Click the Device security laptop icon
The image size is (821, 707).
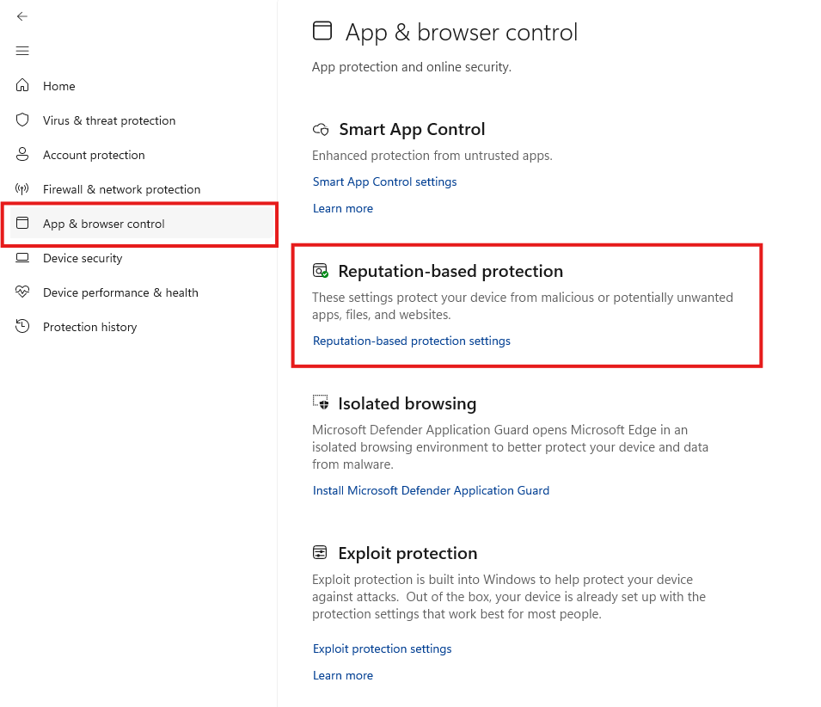(23, 258)
